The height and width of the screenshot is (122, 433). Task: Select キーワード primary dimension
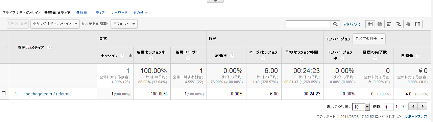click(x=119, y=13)
